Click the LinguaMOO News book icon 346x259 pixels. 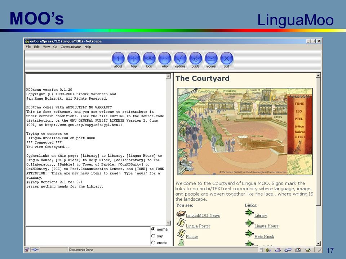pos(181,214)
